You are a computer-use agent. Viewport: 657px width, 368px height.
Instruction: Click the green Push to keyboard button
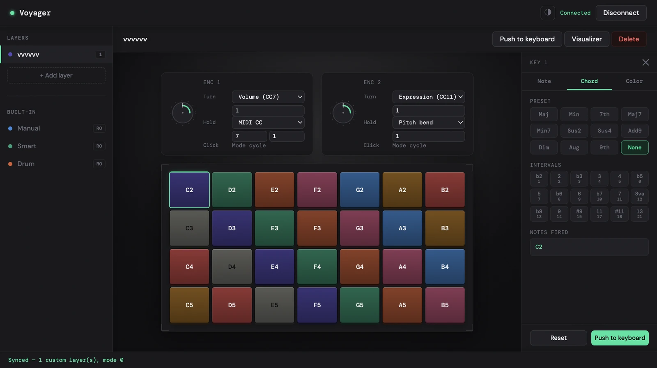coord(620,338)
